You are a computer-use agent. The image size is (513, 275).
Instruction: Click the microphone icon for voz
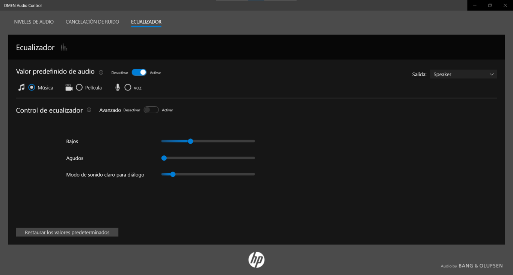pos(118,87)
